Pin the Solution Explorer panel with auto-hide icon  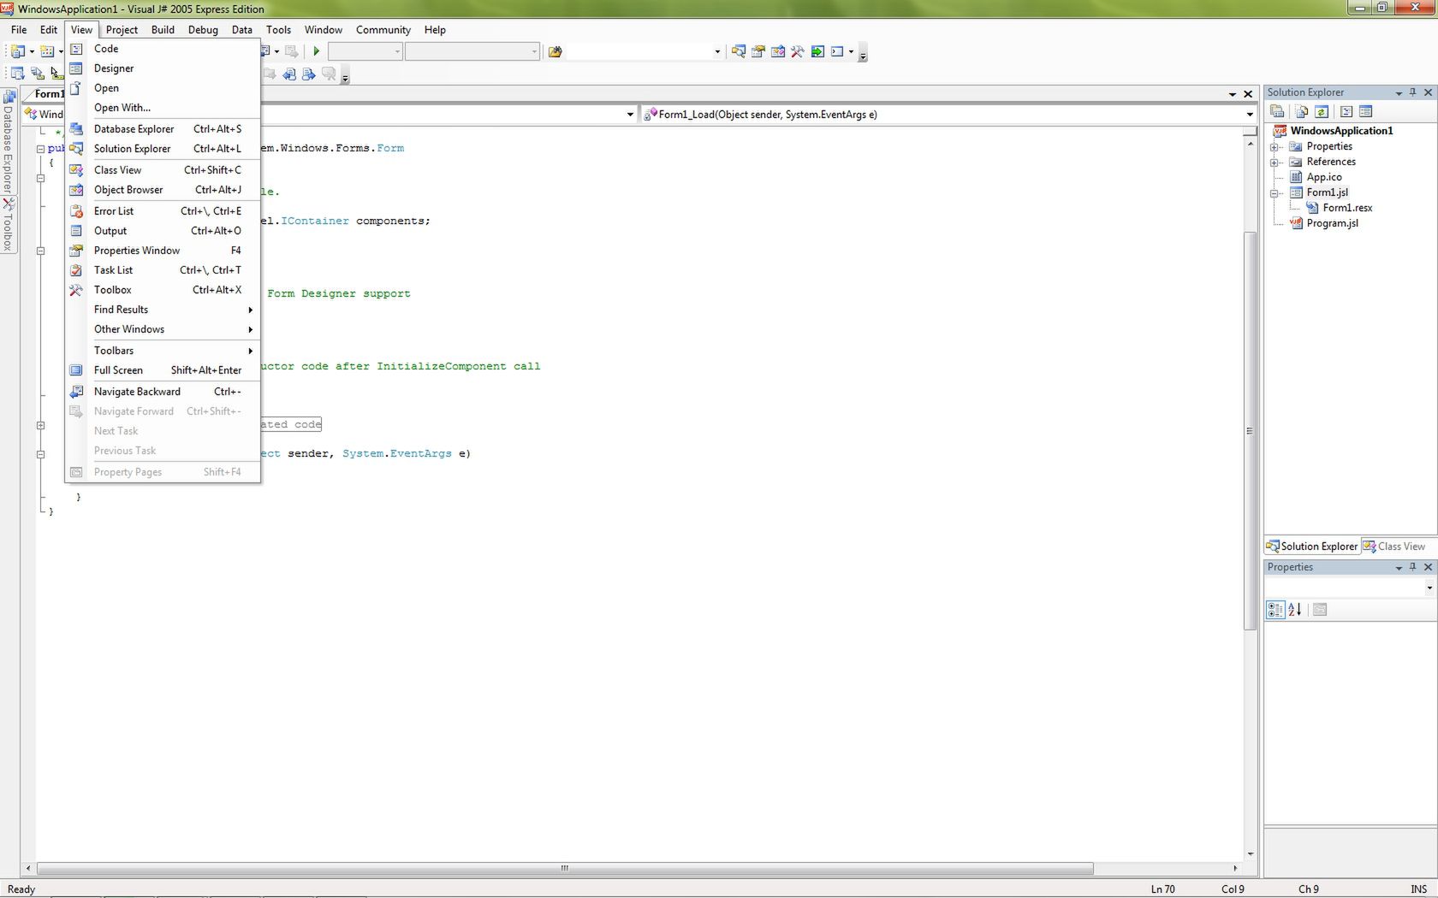pyautogui.click(x=1412, y=92)
